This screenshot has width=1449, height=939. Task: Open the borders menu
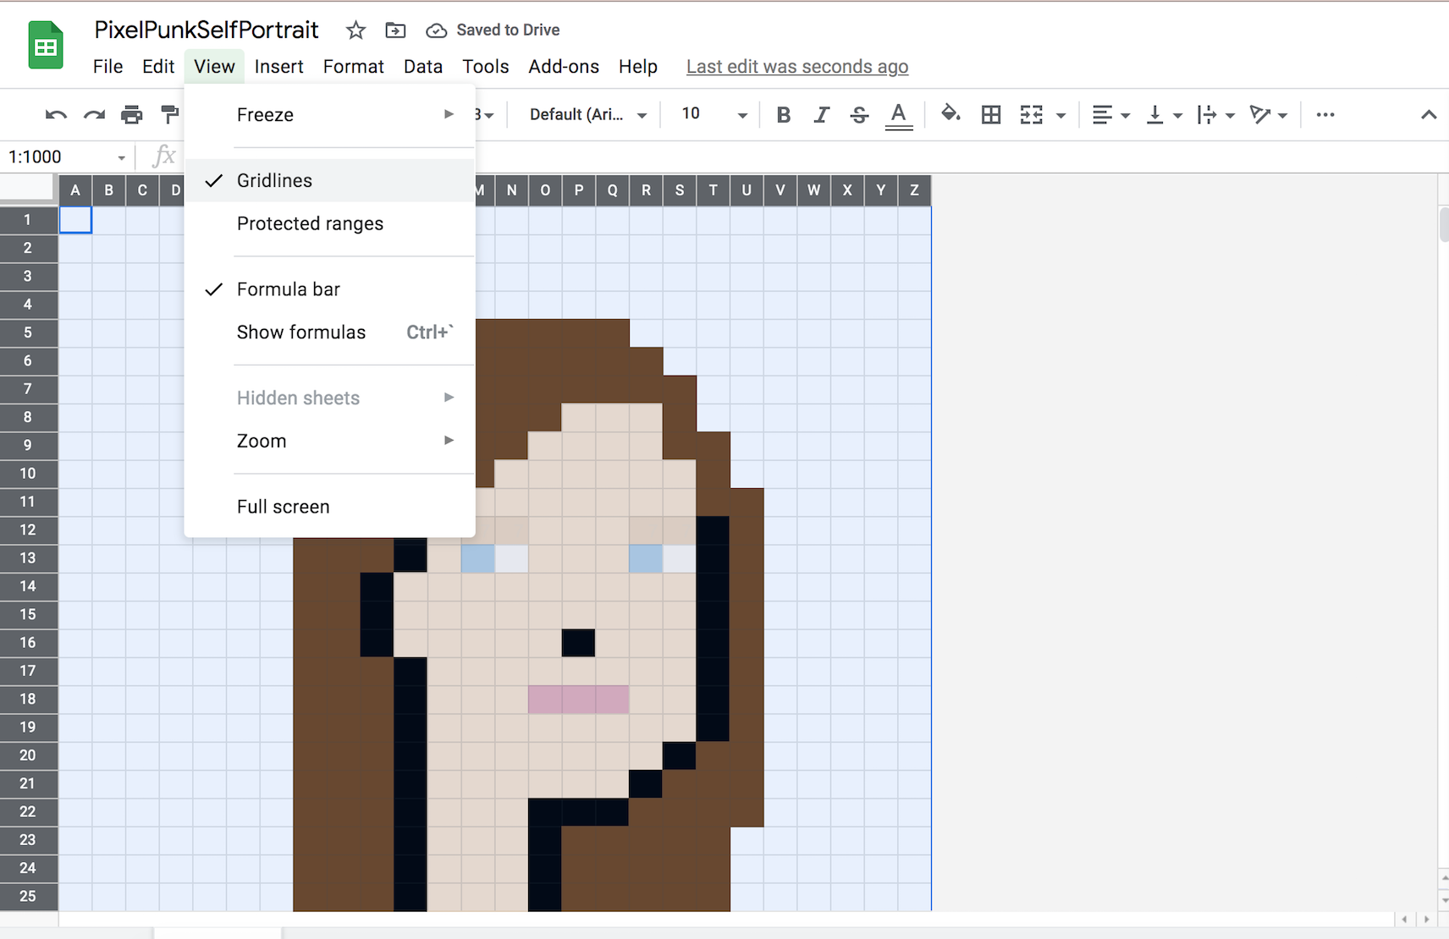(x=991, y=114)
